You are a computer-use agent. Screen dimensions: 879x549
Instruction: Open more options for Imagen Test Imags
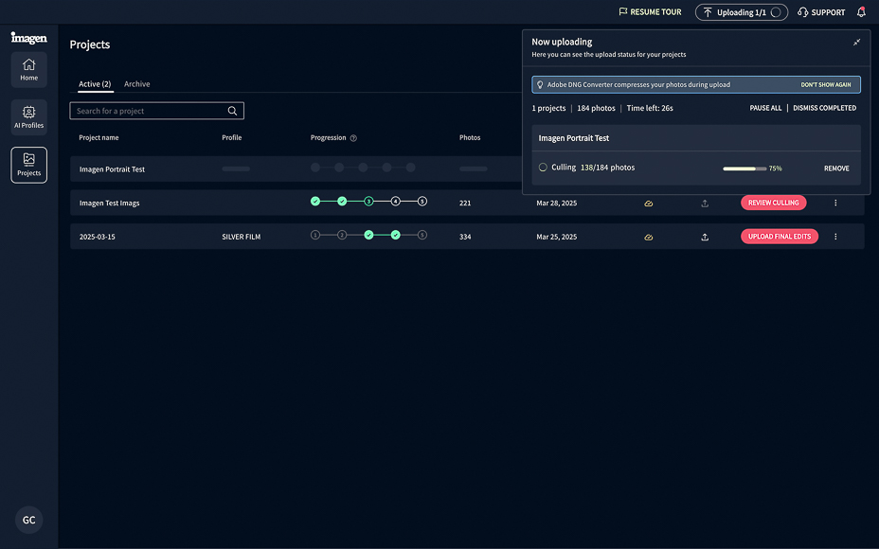(835, 203)
